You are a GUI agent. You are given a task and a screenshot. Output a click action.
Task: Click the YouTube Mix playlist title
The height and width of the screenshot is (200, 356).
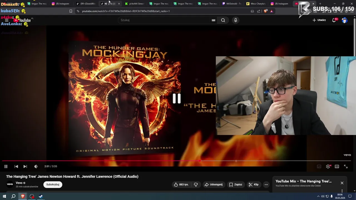[x=303, y=181]
